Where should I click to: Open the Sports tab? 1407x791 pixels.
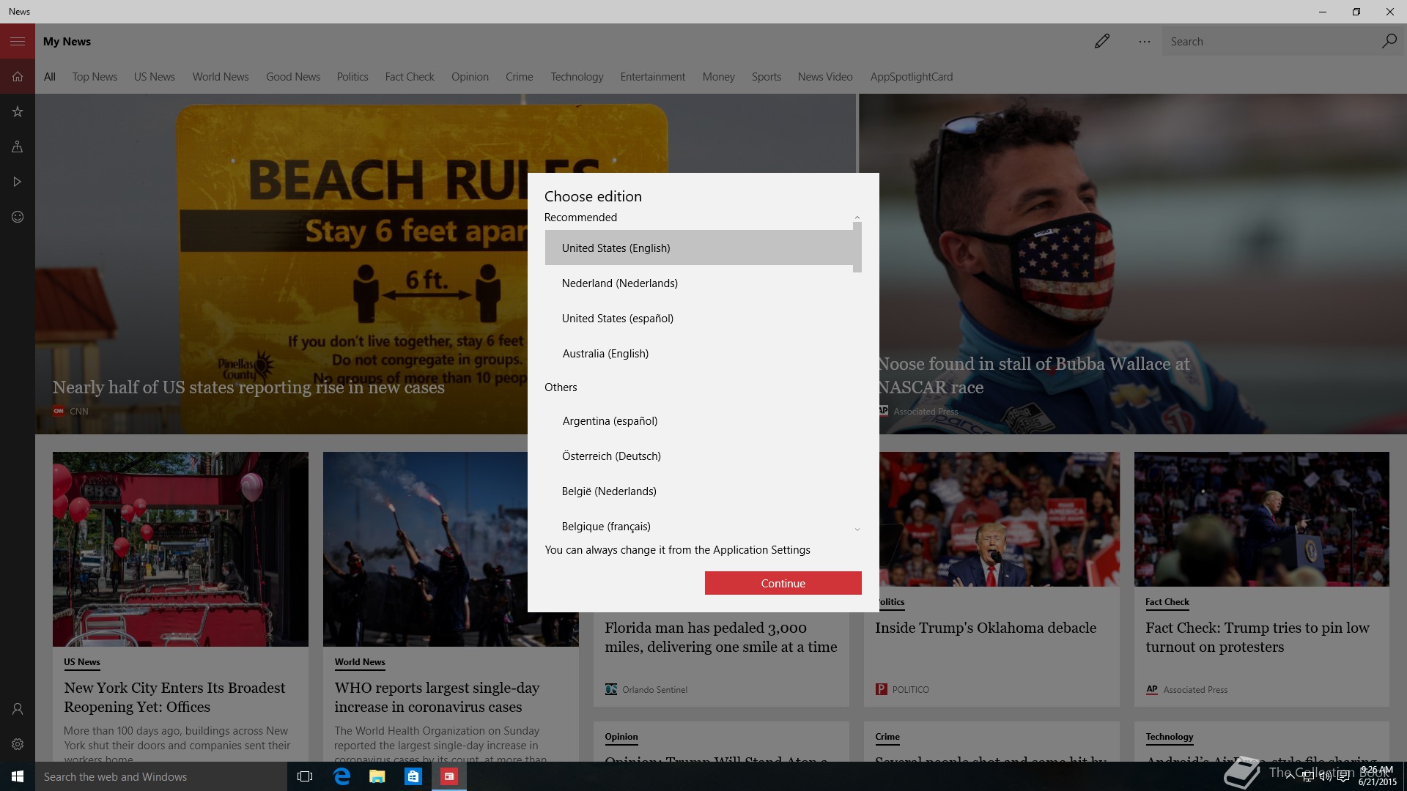(767, 77)
